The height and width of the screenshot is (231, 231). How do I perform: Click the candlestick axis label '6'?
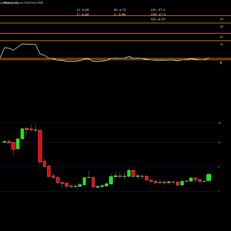pos(219,167)
